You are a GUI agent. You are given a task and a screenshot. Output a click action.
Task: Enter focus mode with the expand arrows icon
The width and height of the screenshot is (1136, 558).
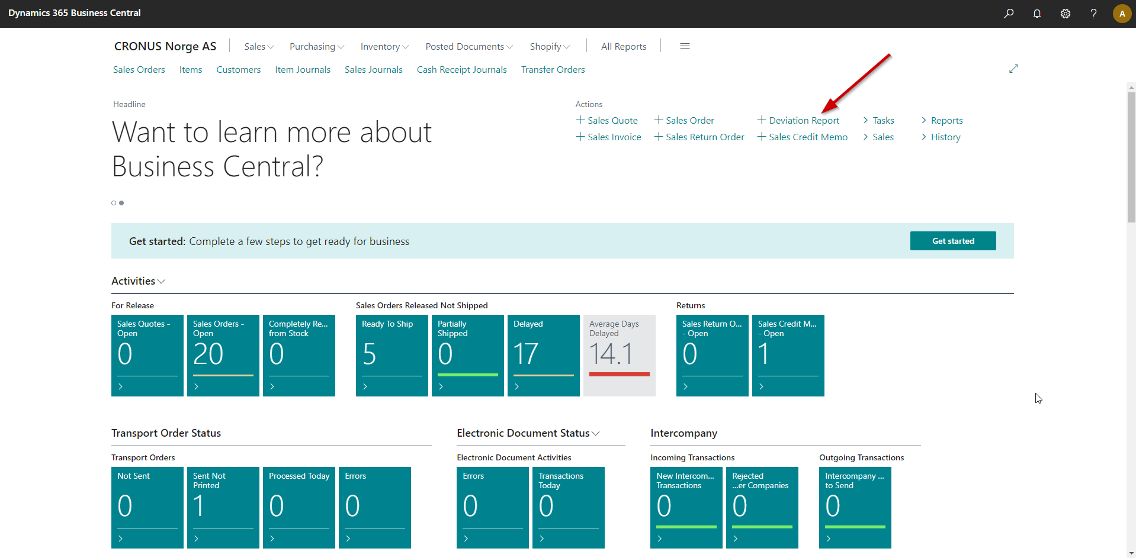pos(1013,69)
